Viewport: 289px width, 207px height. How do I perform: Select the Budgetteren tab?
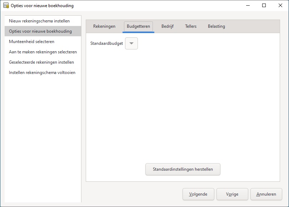click(x=138, y=26)
